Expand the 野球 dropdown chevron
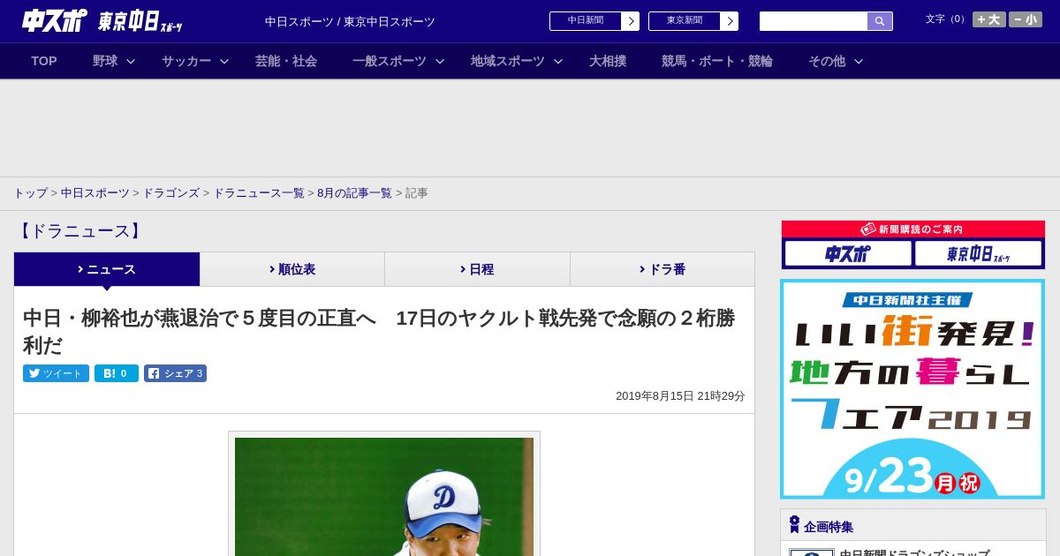The image size is (1060, 556). 131,61
